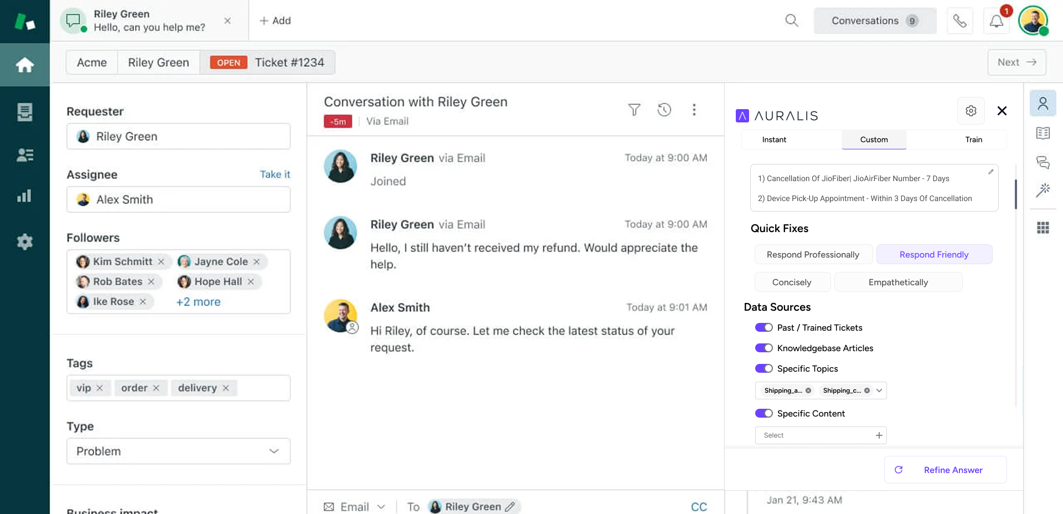This screenshot has height=514, width=1063.
Task: Disable Knowledgebase Articles toggle
Action: pyautogui.click(x=763, y=348)
